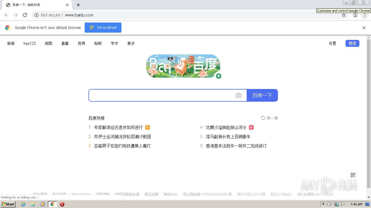
Task: Open hot topic 亚裔男子在纽约地铁遭黑人毒打
Action: [x=122, y=146]
